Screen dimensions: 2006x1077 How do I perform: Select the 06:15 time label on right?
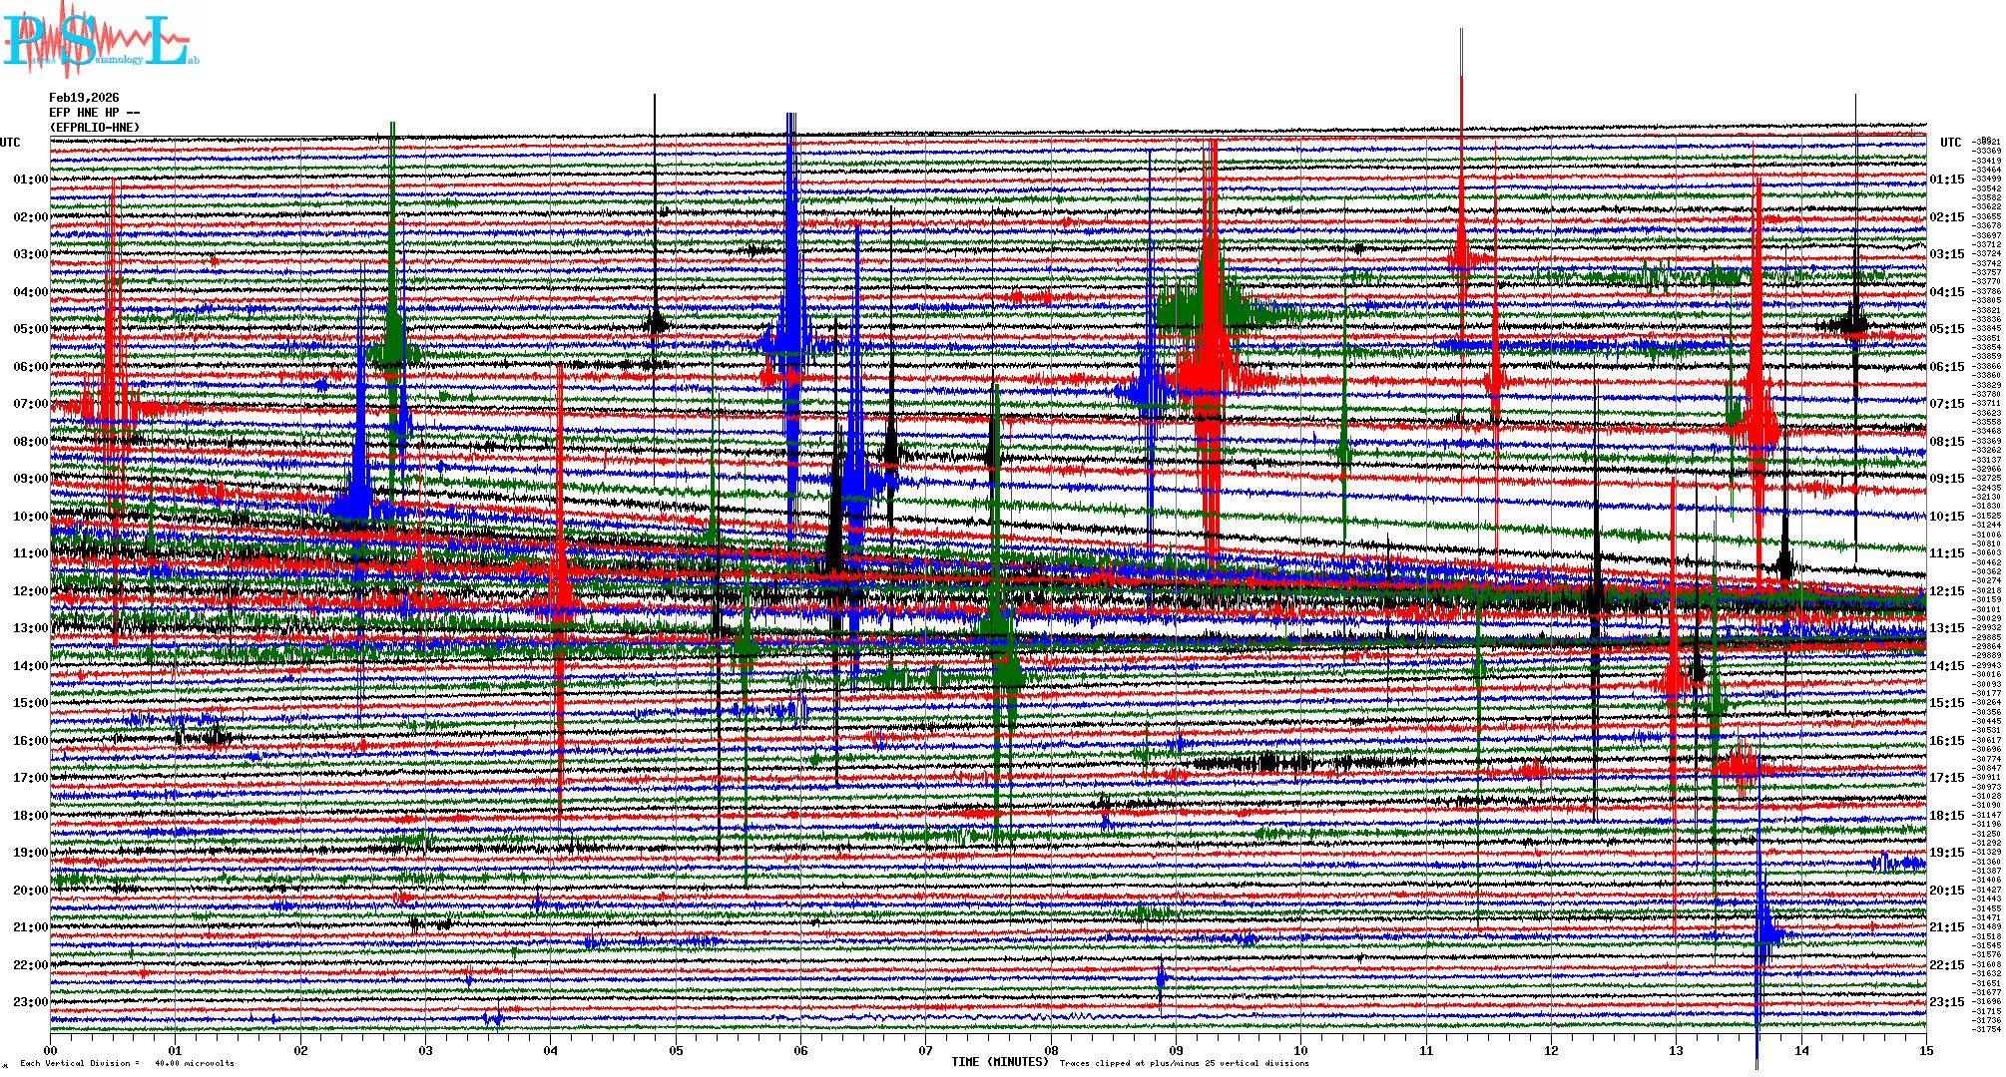click(1946, 367)
